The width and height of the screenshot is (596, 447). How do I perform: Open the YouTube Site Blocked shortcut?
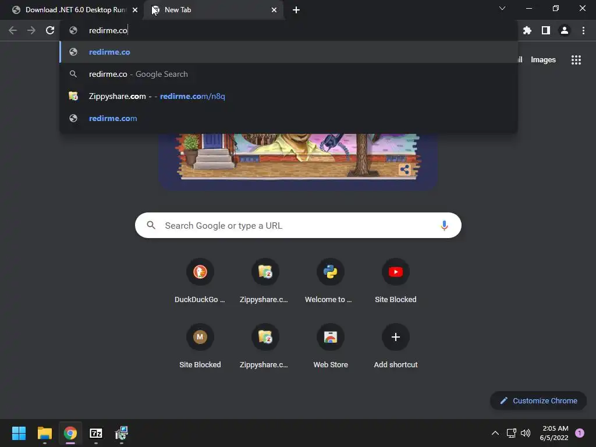[x=395, y=281]
